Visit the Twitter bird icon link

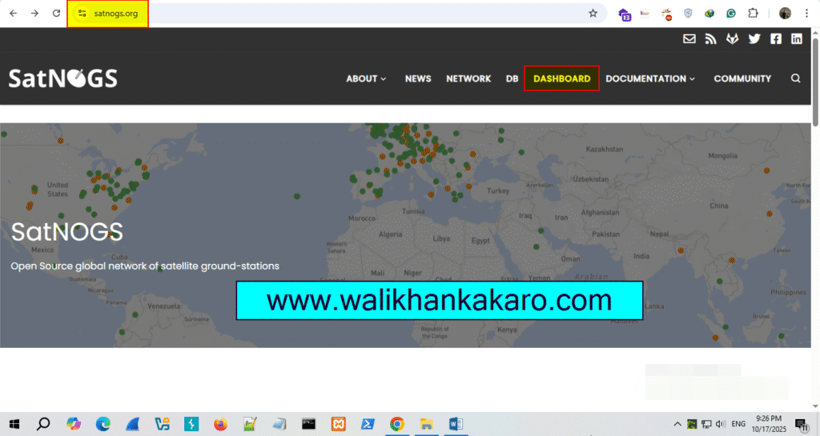[x=754, y=38]
